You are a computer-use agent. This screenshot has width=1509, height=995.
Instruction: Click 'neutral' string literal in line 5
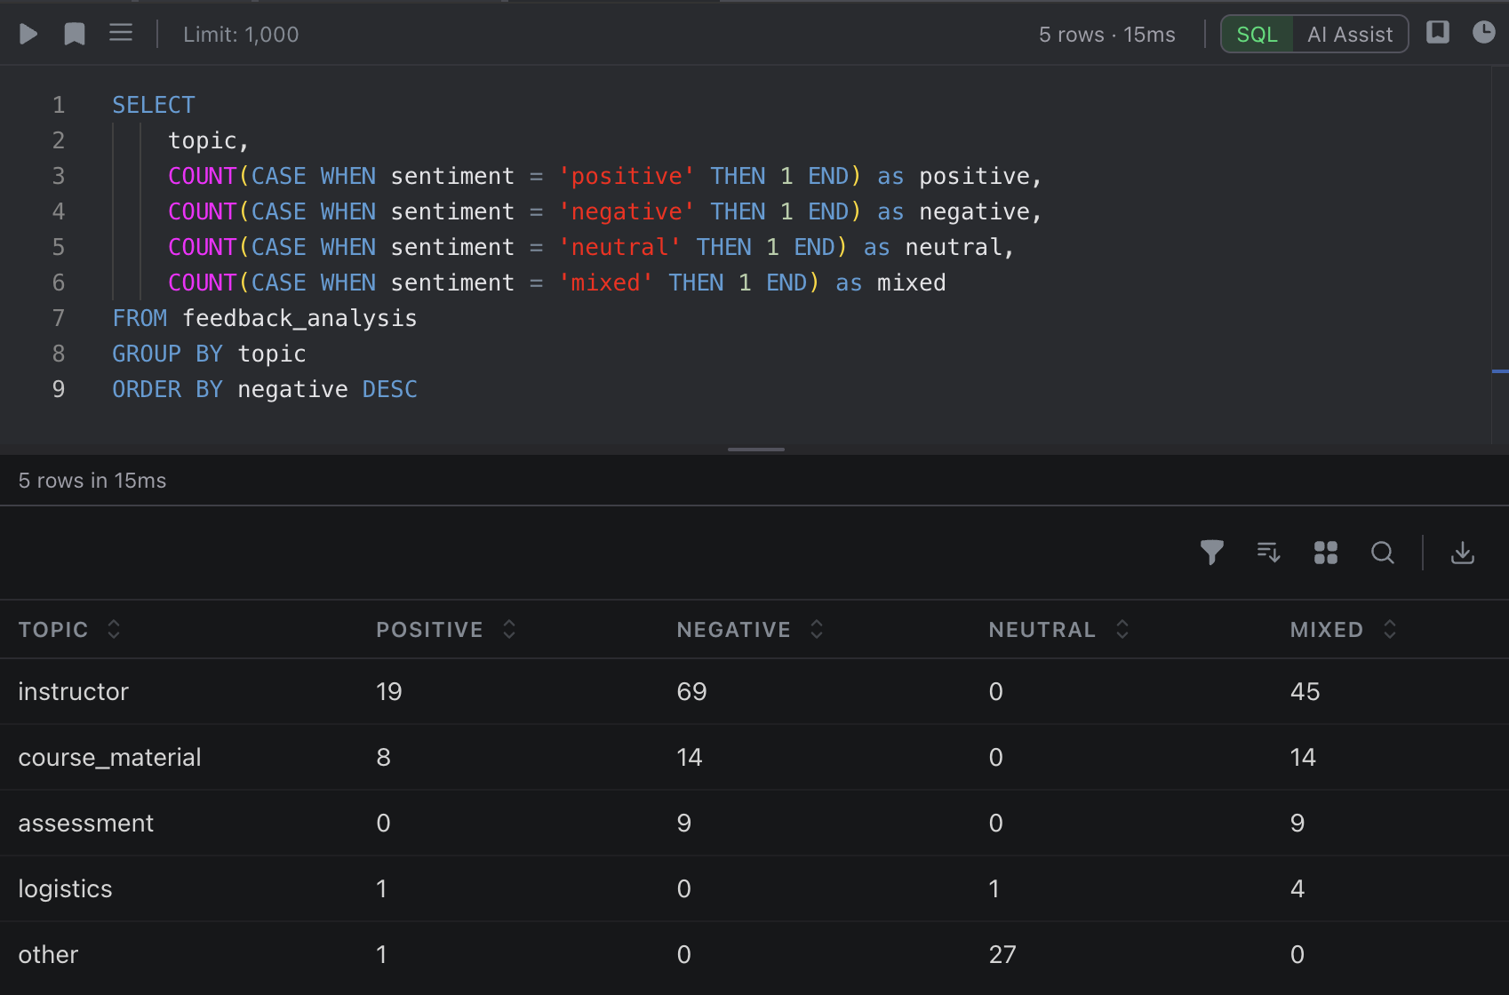coord(619,247)
